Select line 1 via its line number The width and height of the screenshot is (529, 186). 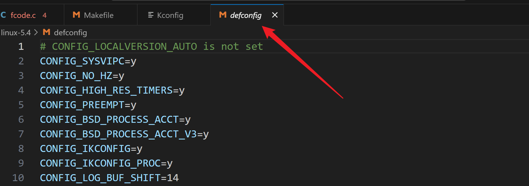(21, 46)
